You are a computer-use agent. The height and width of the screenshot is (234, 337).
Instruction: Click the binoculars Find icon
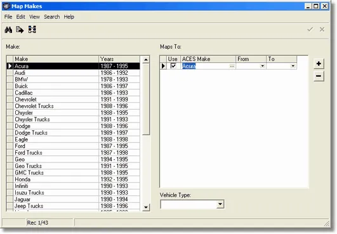(x=8, y=30)
